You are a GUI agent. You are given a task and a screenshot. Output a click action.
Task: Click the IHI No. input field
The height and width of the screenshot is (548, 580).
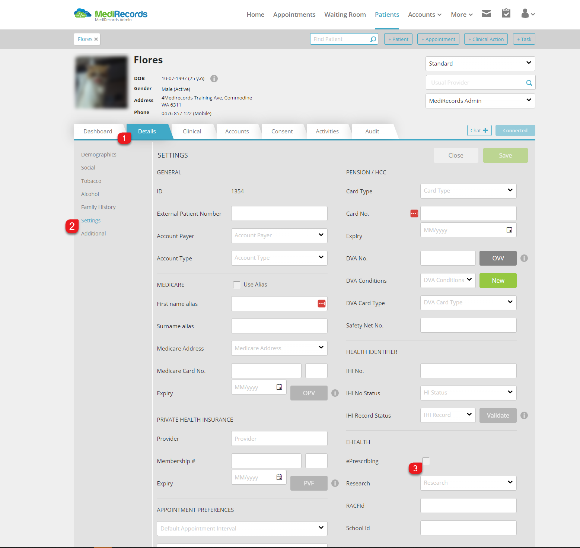pos(468,371)
